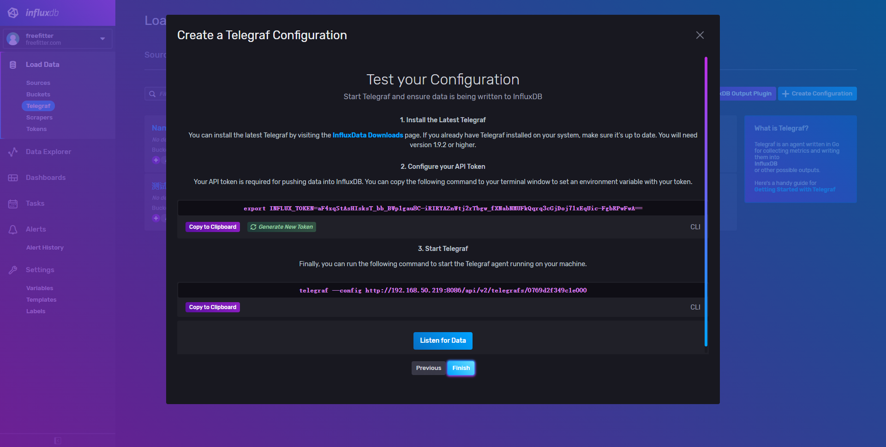The width and height of the screenshot is (886, 447).
Task: Open Data Explorer page
Action: pyautogui.click(x=48, y=152)
